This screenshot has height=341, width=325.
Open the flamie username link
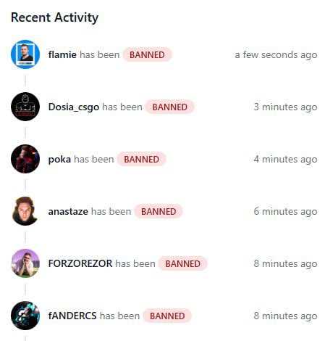(62, 54)
